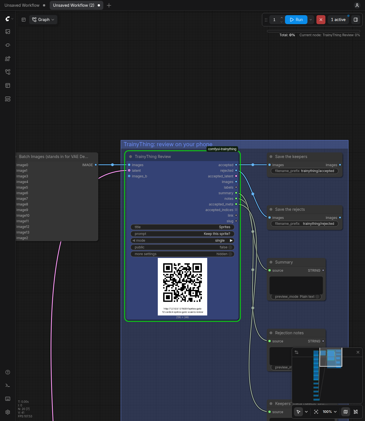365x421 pixels.
Task: Click the user profile icon
Action: point(357,5)
